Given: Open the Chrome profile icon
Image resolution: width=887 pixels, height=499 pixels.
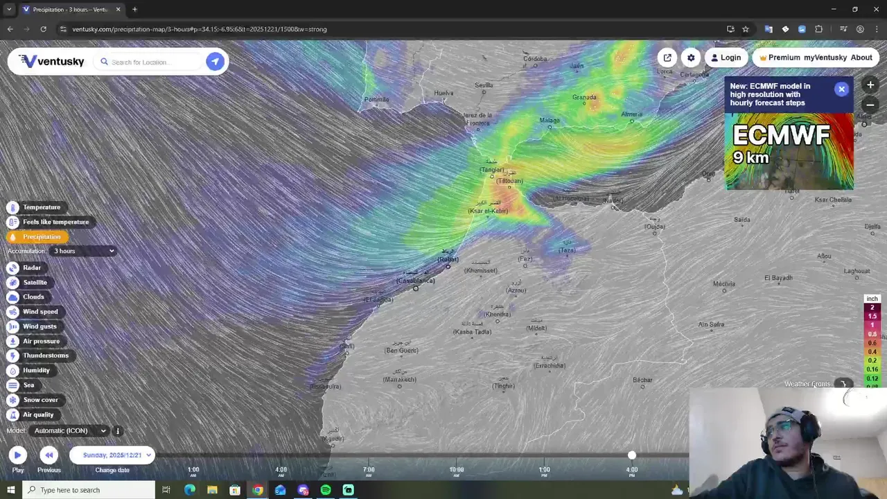Looking at the screenshot, I should coord(860,29).
